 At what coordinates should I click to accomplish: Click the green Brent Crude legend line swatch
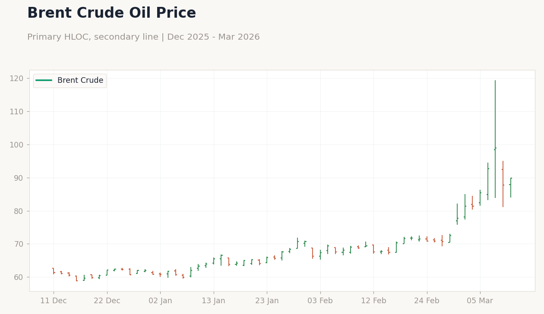[x=44, y=81]
